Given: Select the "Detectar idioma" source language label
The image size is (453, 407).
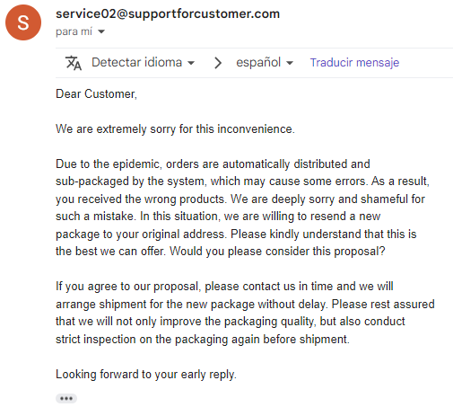Looking at the screenshot, I should tap(136, 62).
